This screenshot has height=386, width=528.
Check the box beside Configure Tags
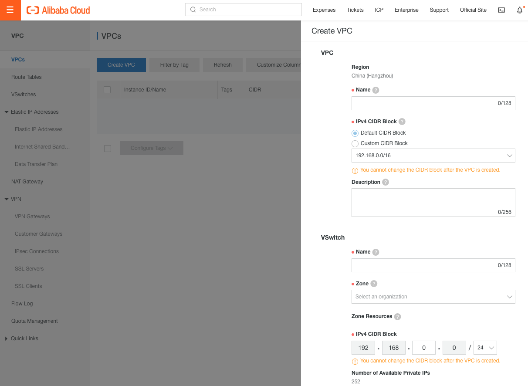108,149
